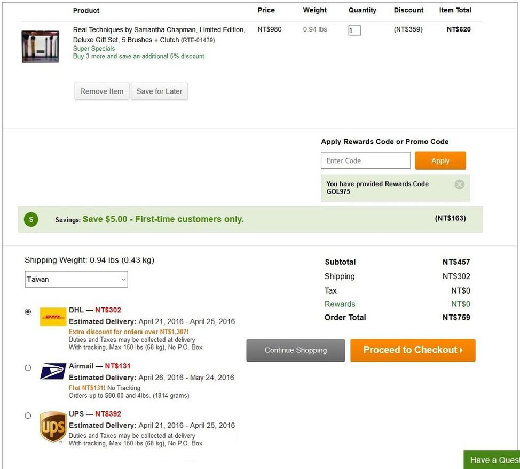
Task: Proceed to Checkout
Action: coord(413,350)
